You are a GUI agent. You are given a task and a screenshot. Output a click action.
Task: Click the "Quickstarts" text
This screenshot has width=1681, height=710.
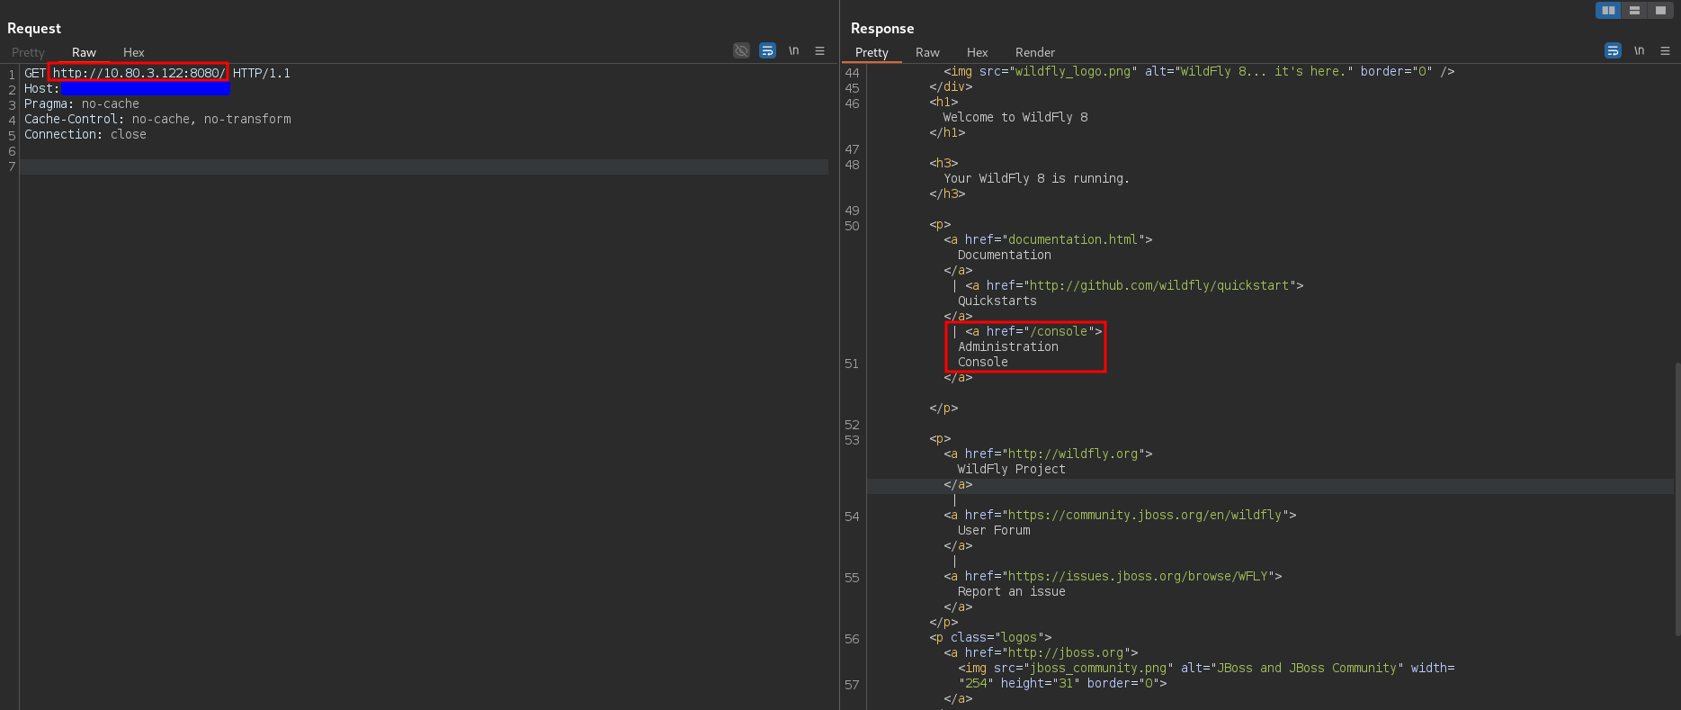click(x=997, y=301)
